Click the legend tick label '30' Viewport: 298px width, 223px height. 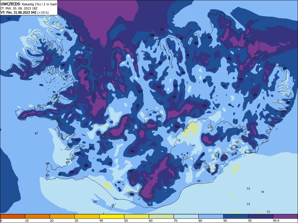(76, 221)
